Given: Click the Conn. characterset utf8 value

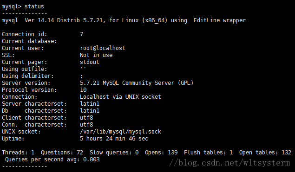Looking at the screenshot, I should click(86, 125).
